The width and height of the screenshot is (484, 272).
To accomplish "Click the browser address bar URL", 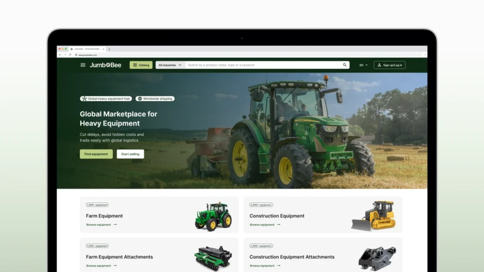I will [88, 55].
